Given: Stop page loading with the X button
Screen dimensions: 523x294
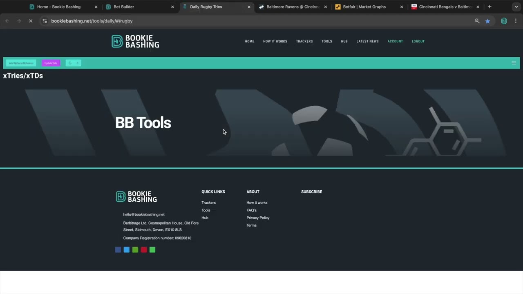Looking at the screenshot, I should (x=31, y=21).
